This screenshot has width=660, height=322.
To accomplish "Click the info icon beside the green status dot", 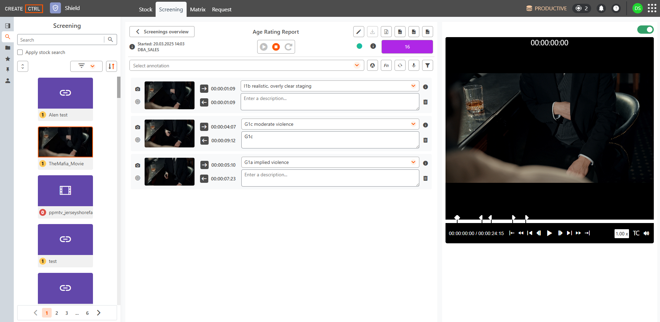I will click(373, 46).
